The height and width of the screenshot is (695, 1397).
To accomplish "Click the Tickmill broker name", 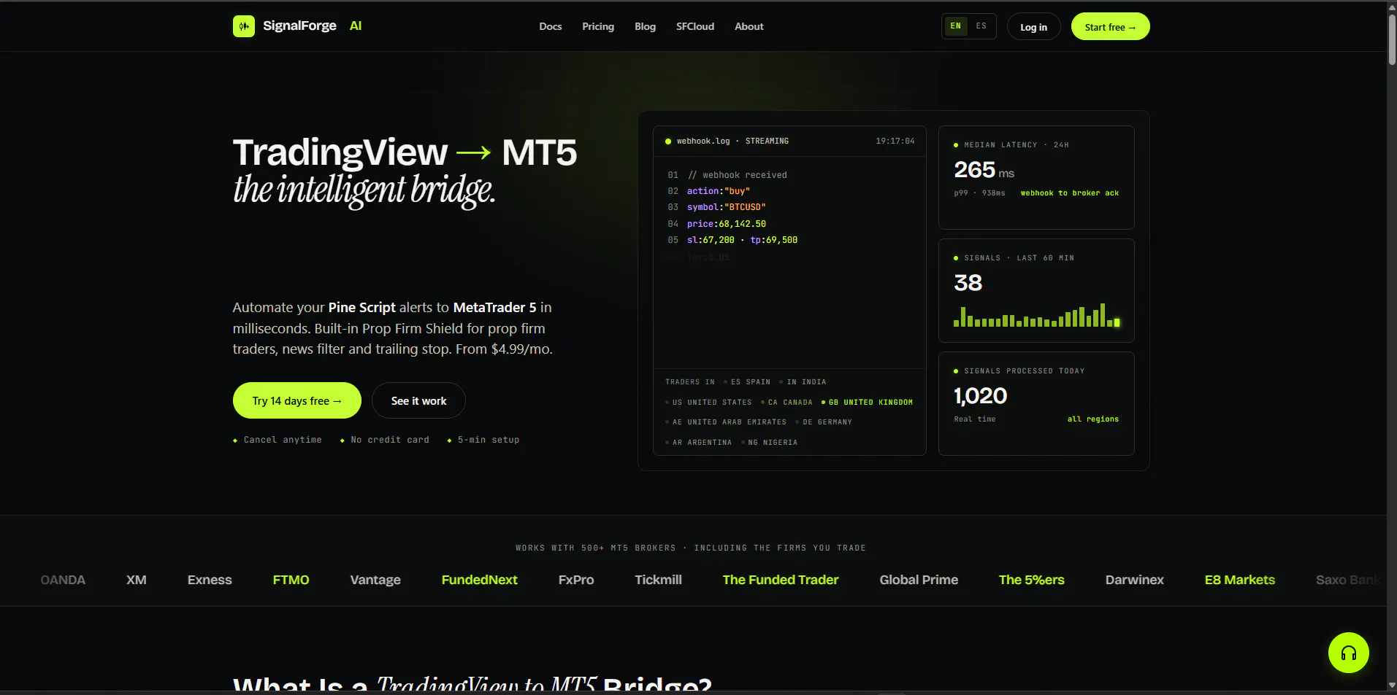I will (x=658, y=580).
